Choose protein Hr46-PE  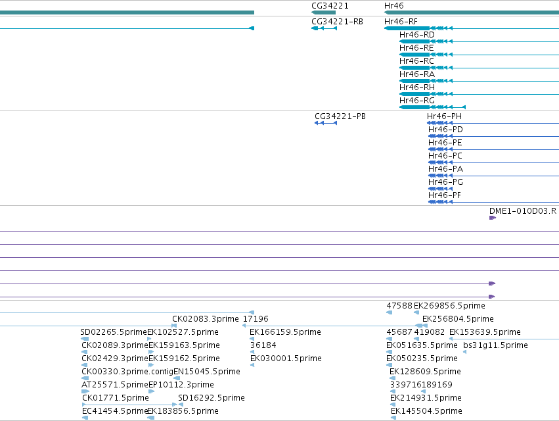445,143
